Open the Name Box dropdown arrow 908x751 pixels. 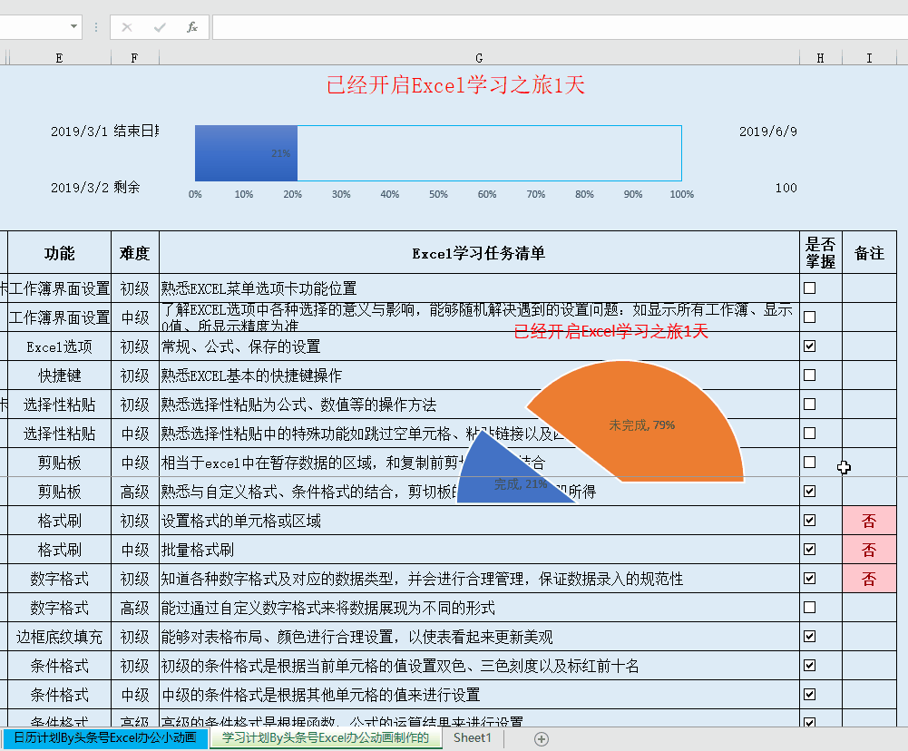coord(73,26)
